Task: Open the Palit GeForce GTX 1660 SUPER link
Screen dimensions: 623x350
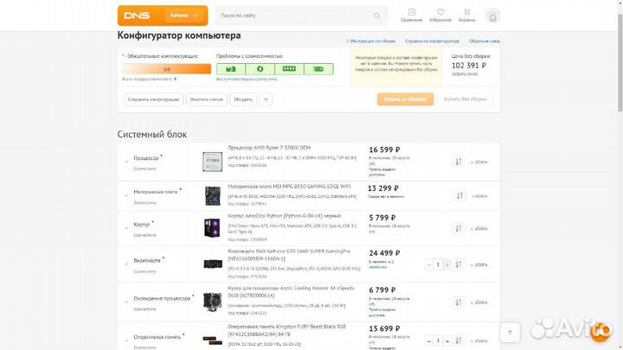Action: pos(289,255)
